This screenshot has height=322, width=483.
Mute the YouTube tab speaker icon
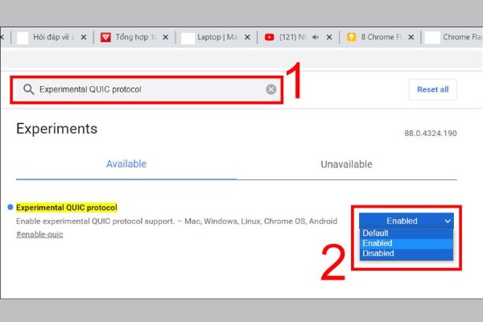point(315,37)
